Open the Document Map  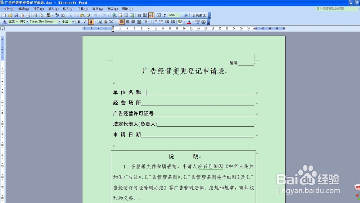click(x=158, y=15)
